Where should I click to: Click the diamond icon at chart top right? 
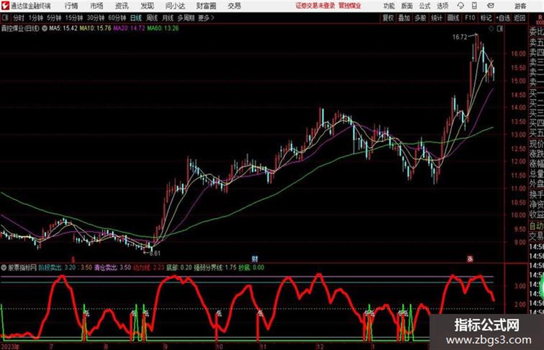coord(491,29)
